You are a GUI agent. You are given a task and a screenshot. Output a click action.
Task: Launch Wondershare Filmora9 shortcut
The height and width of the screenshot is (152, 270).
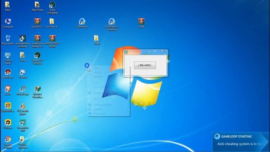(x=23, y=41)
